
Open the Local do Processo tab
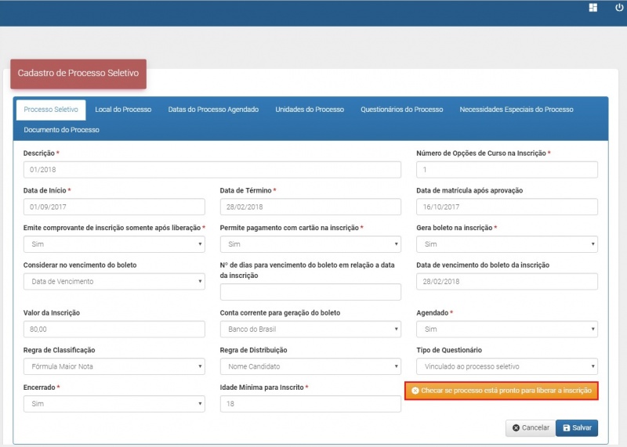123,110
